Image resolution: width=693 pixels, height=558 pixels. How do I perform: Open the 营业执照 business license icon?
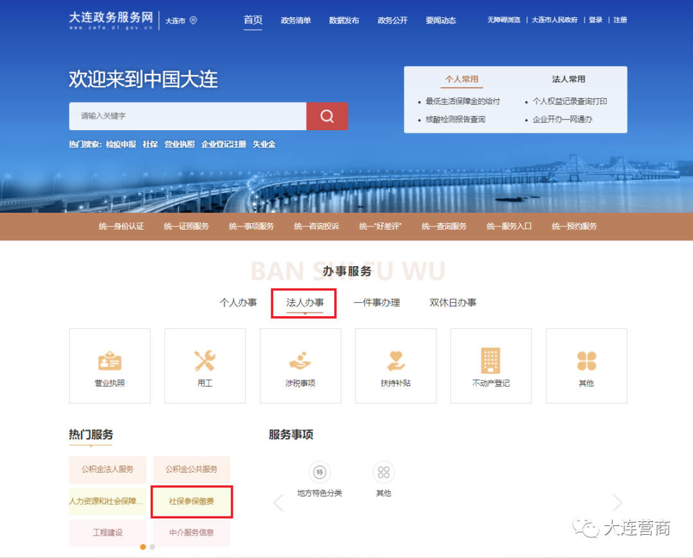tap(110, 361)
